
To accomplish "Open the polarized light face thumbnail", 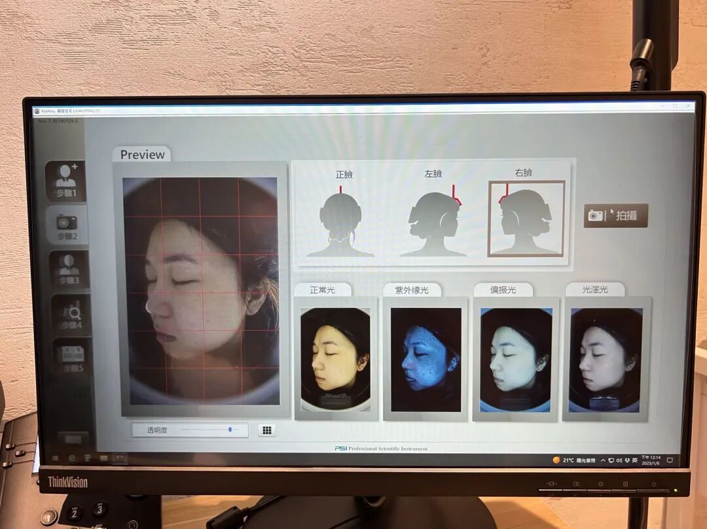I will [517, 359].
